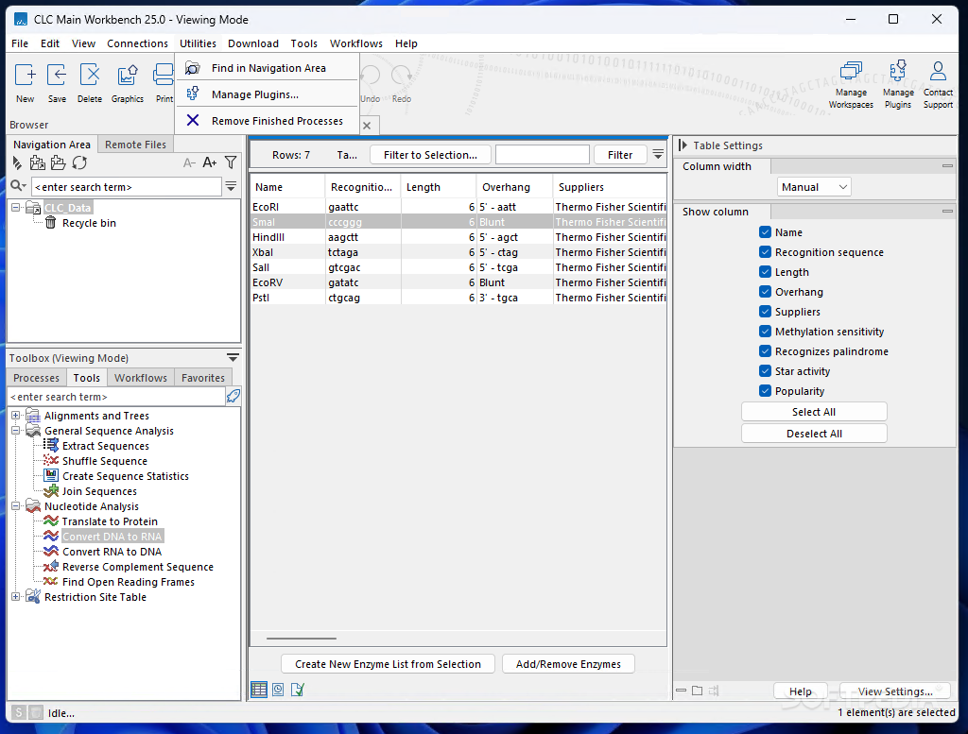This screenshot has height=734, width=968.
Task: Switch to the Remote Files tab
Action: coord(135,145)
